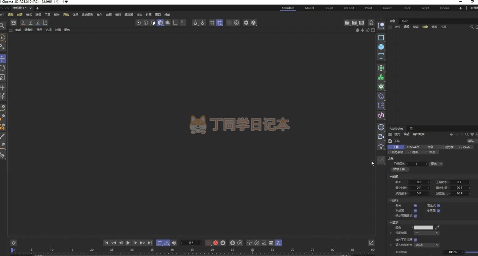Viewport: 478px width, 256px height.
Task: Open the 厘米 units dropdown
Action: tap(436, 164)
